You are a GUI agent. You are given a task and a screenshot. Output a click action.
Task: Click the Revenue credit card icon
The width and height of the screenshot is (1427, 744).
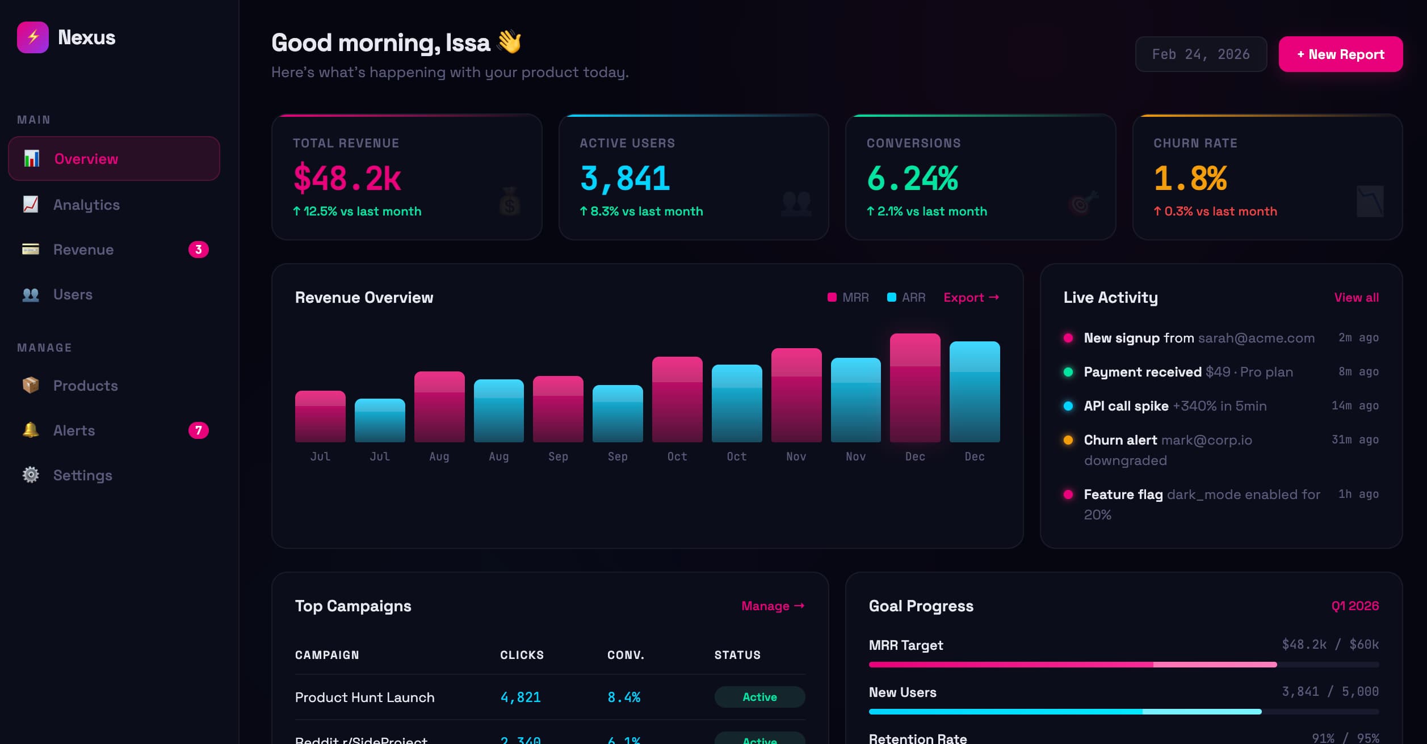pyautogui.click(x=31, y=249)
